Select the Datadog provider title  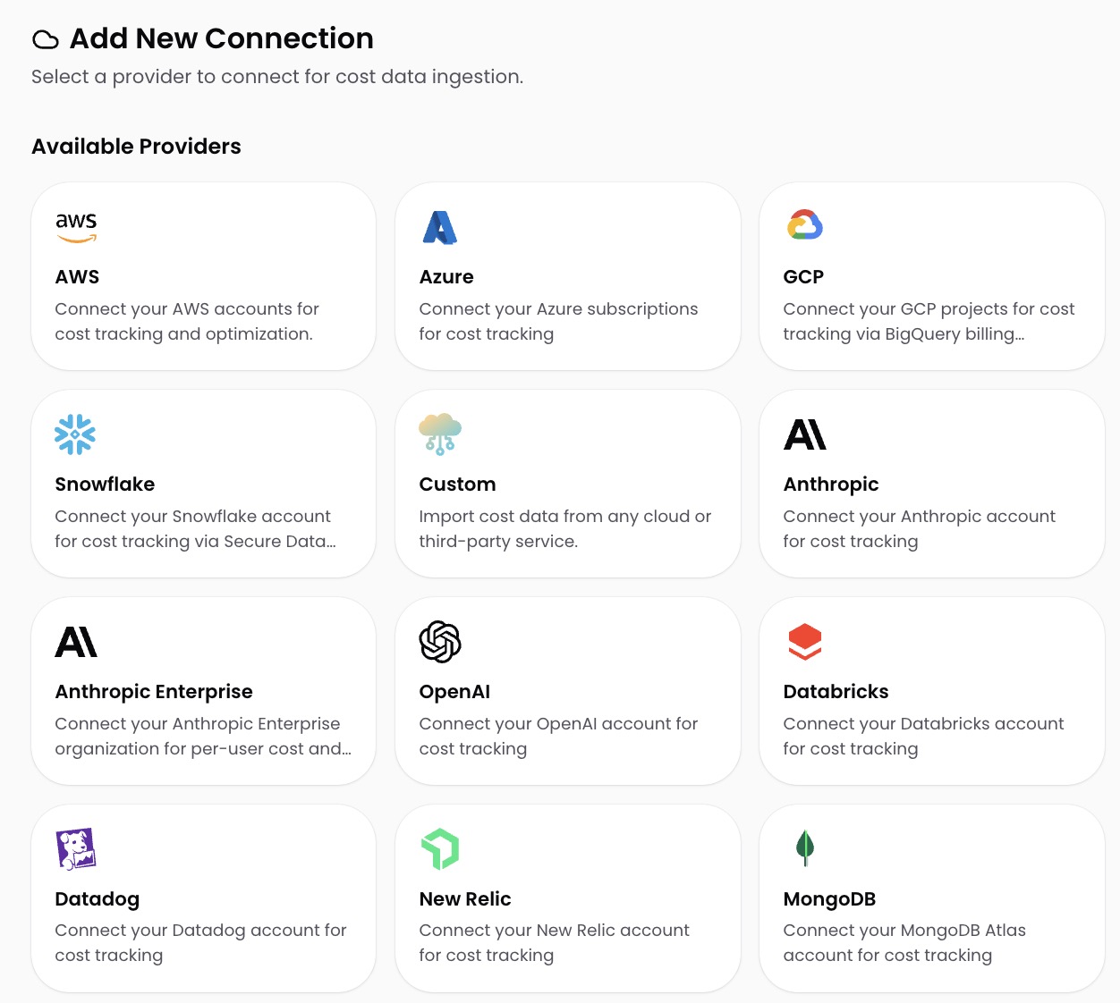98,899
